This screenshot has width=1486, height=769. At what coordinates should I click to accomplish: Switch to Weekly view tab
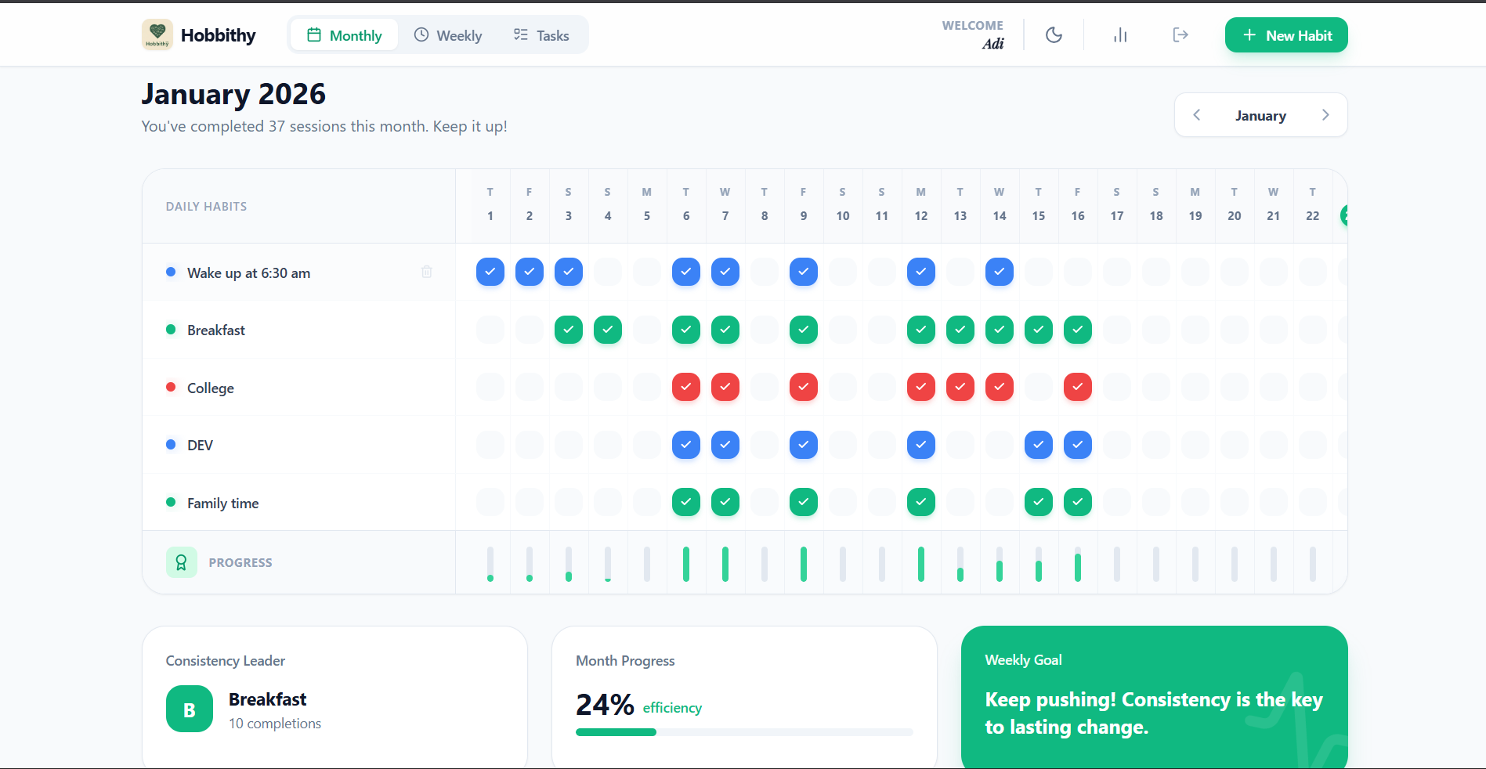tap(448, 35)
